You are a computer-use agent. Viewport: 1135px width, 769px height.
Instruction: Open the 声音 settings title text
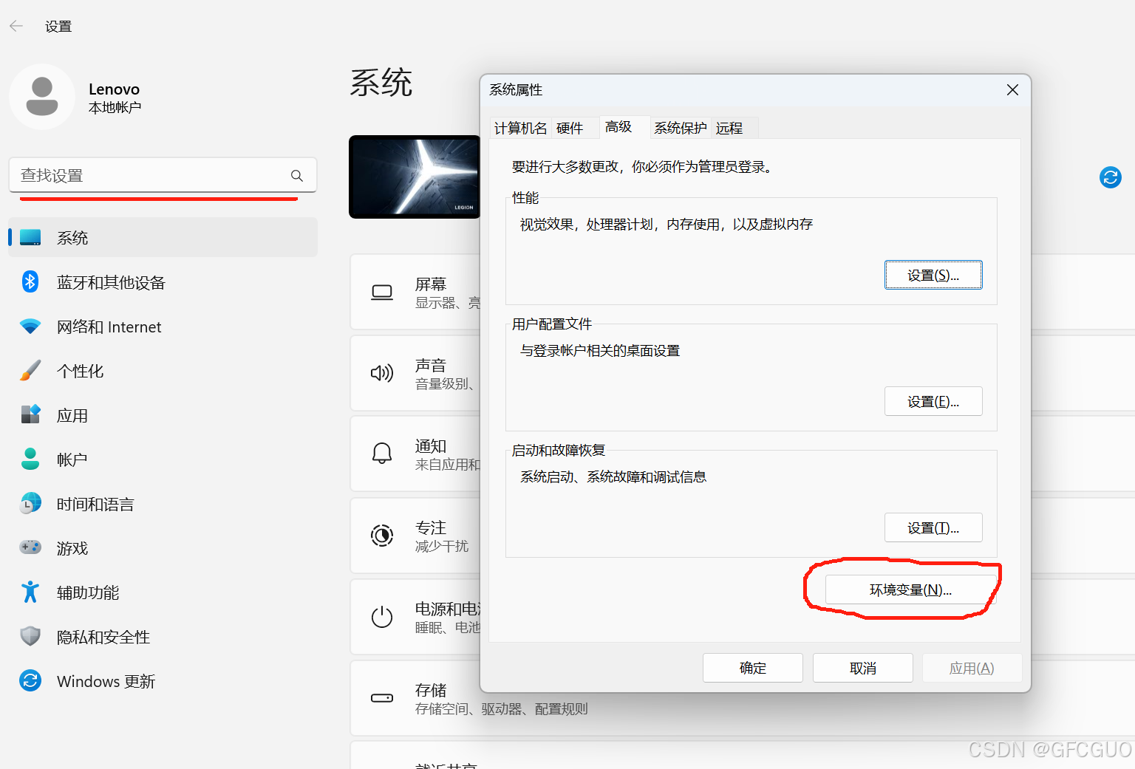431,365
